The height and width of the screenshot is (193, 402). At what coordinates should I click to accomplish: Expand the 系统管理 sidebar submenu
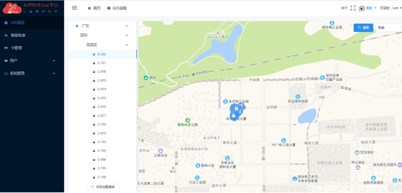[x=54, y=73]
